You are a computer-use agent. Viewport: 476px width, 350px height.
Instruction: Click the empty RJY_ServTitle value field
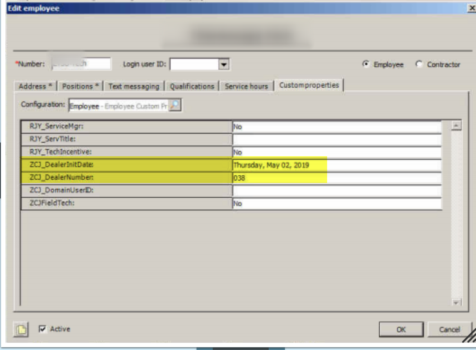click(336, 139)
